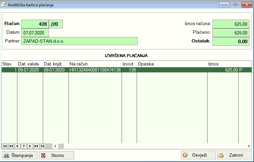254x162 pixels.
Task: Click the Račun number field 428
Action: tap(35, 24)
